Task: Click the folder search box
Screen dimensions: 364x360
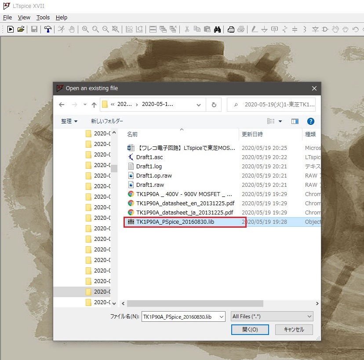Action: click(x=271, y=105)
